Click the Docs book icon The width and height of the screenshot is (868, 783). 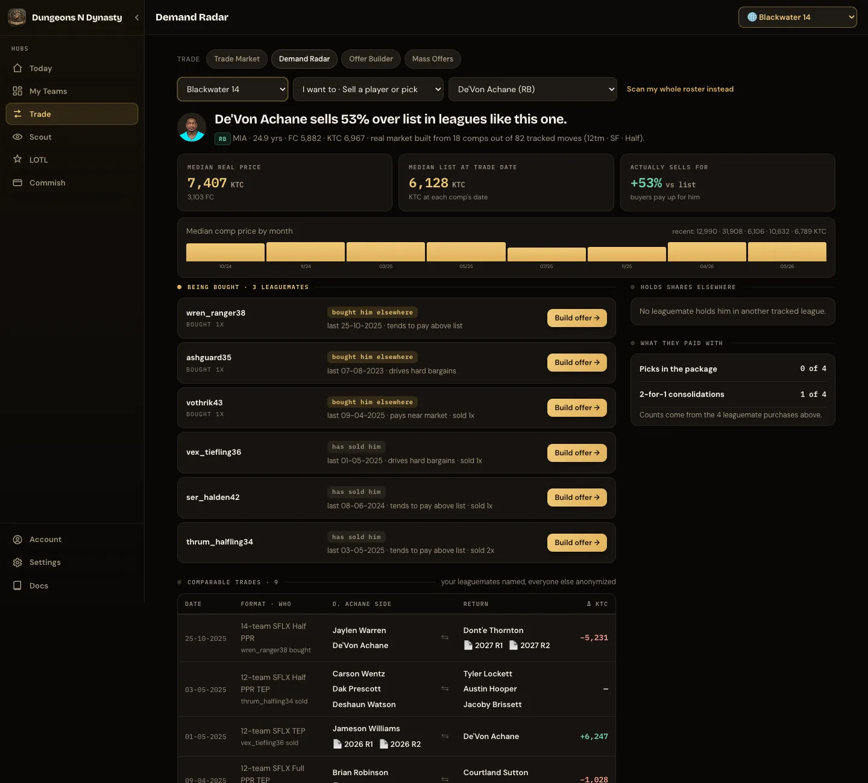pos(17,585)
